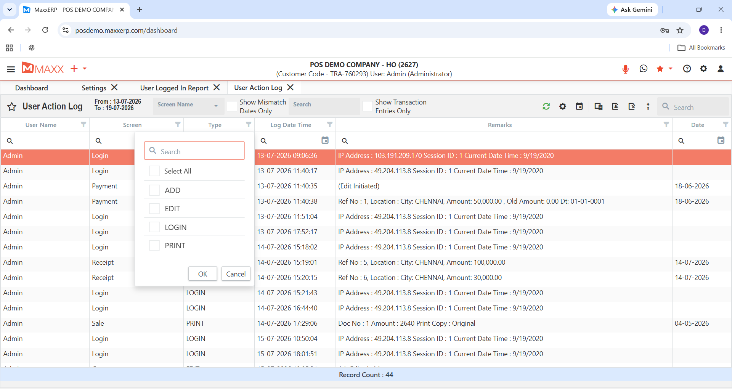Filter the Log Date Time column
Image resolution: width=732 pixels, height=389 pixels.
tap(330, 124)
